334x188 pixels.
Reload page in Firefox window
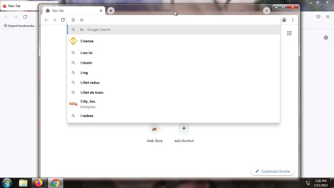pos(25,17)
